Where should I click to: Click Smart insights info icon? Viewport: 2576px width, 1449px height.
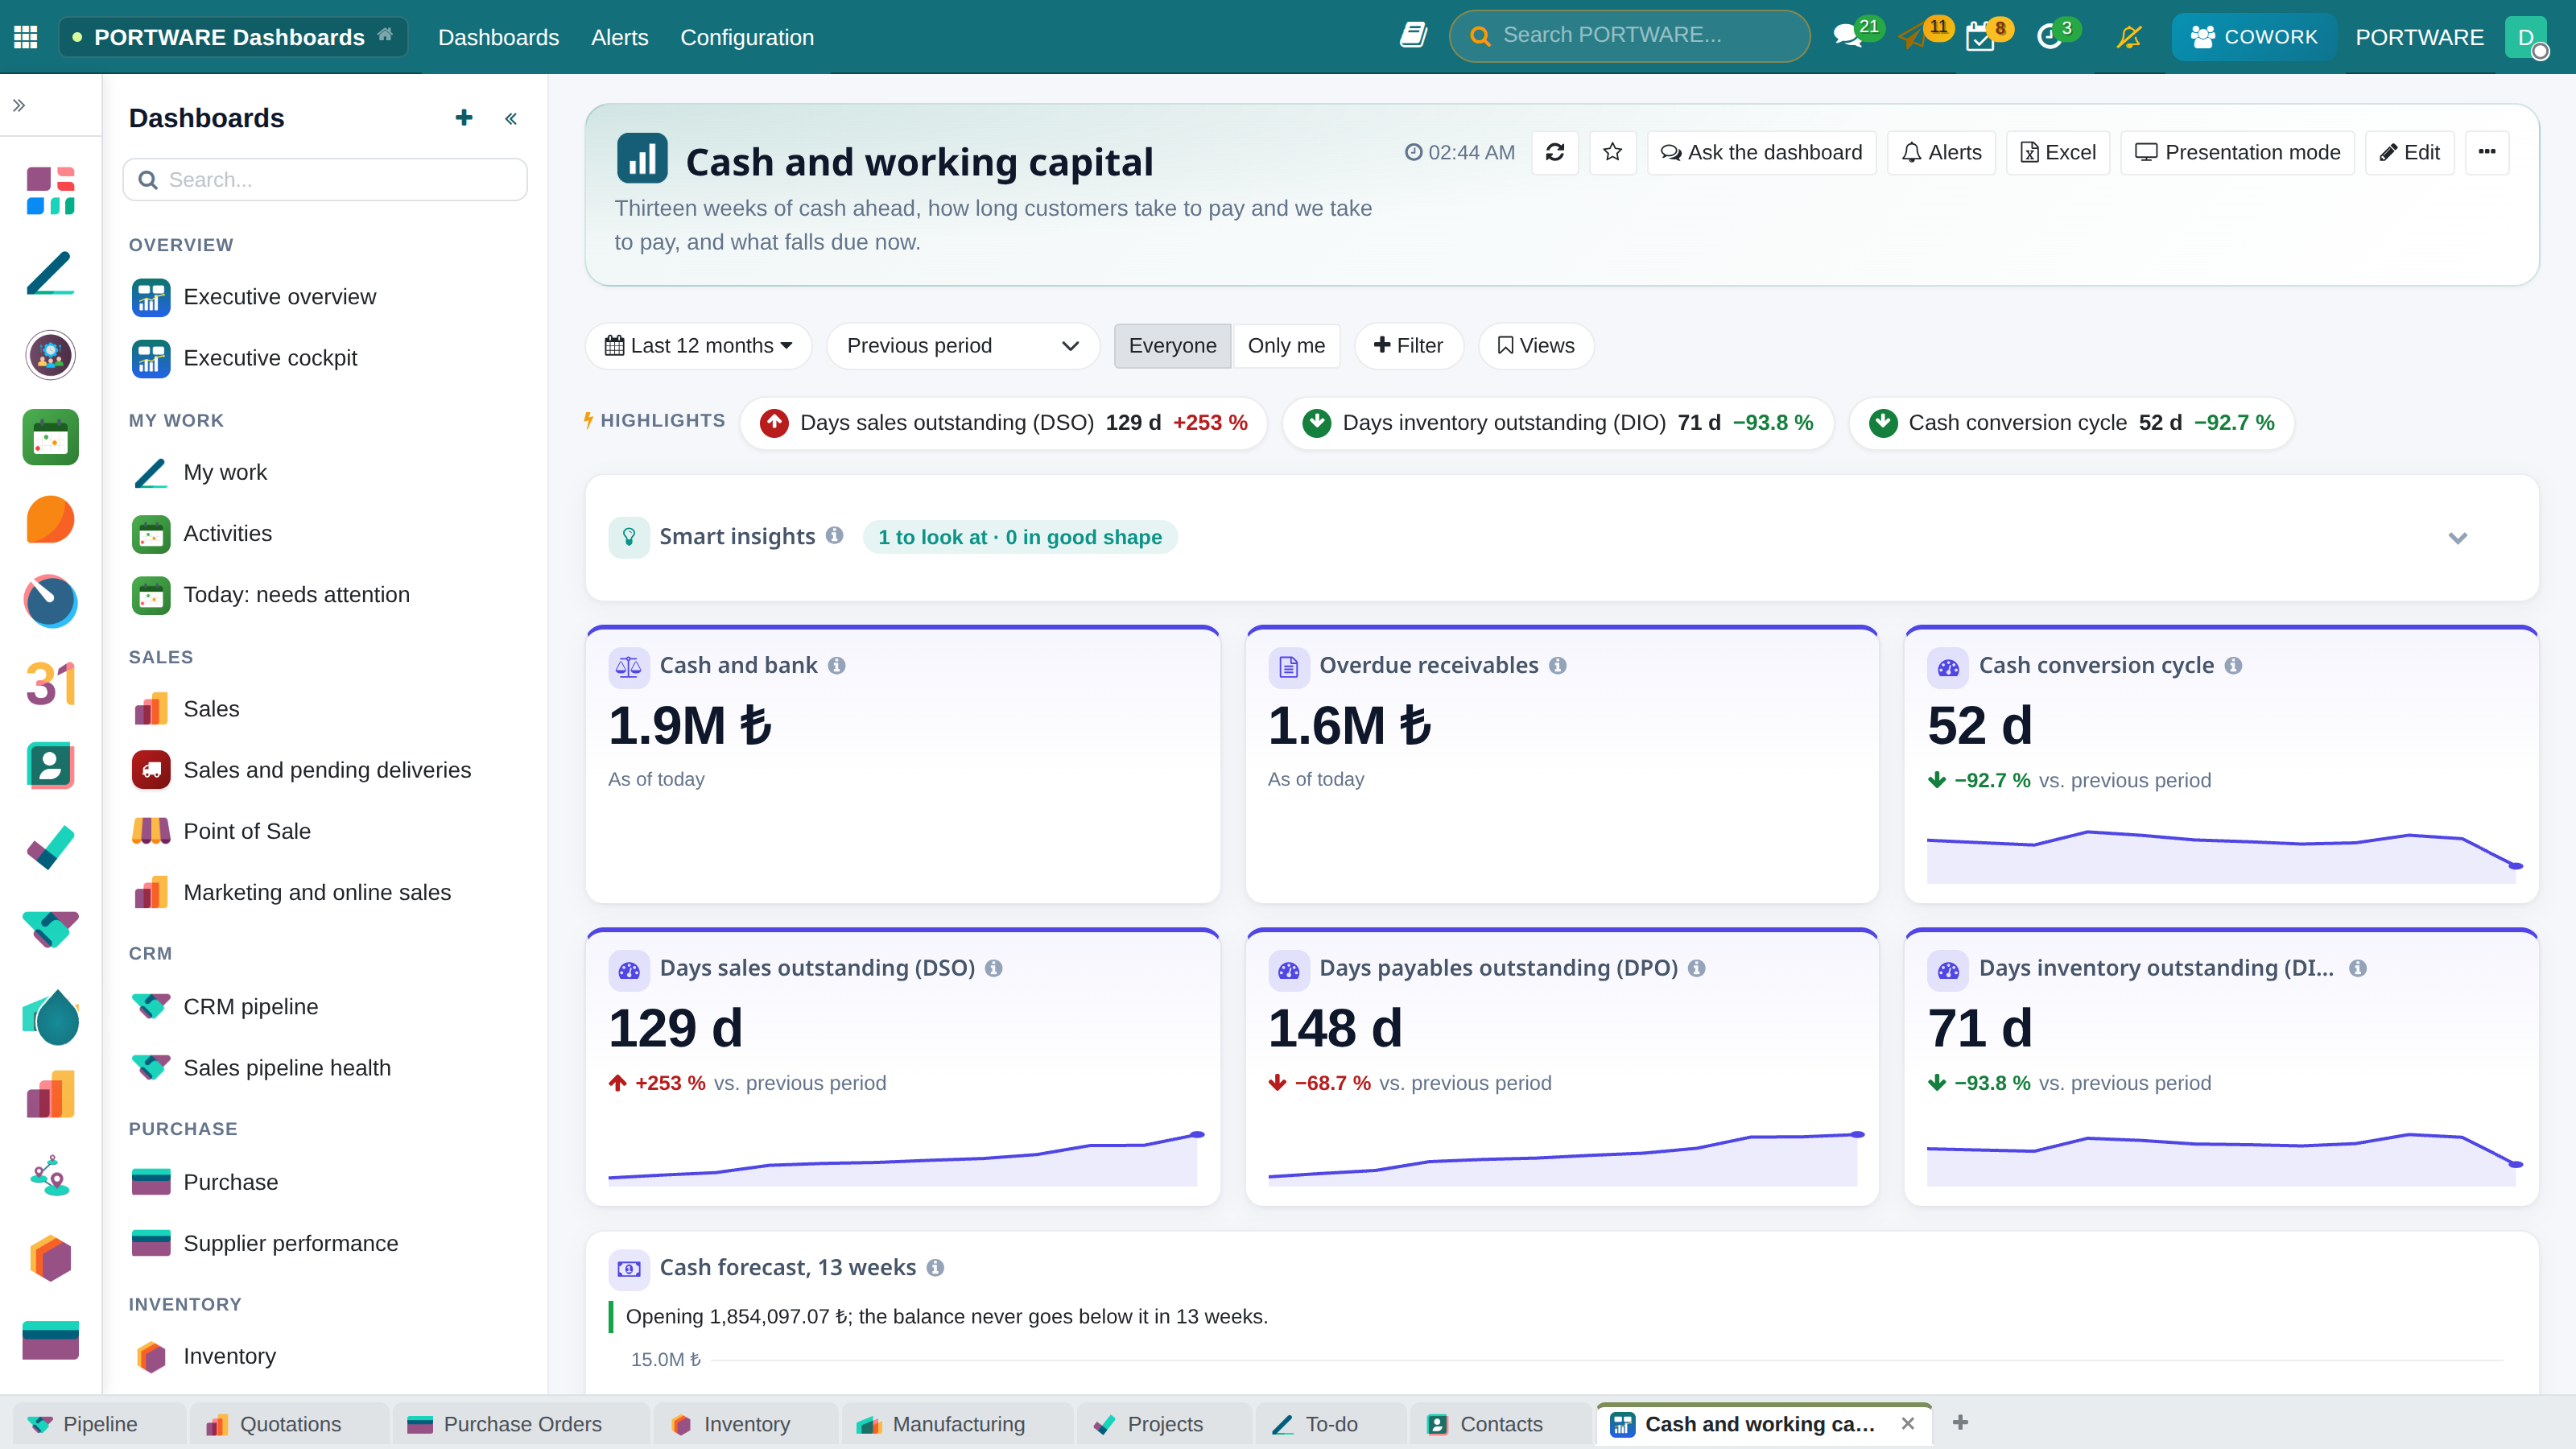[834, 535]
